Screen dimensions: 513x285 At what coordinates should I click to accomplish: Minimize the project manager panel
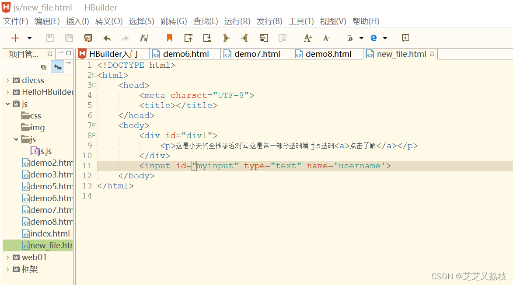click(60, 52)
